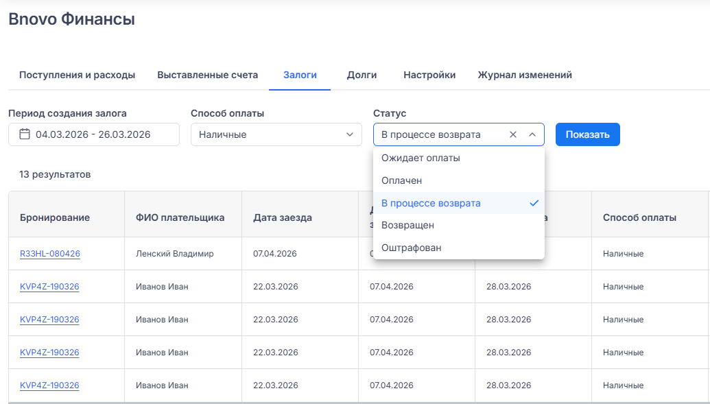
Task: Toggle checked option В процессе возврата
Action: pos(431,203)
